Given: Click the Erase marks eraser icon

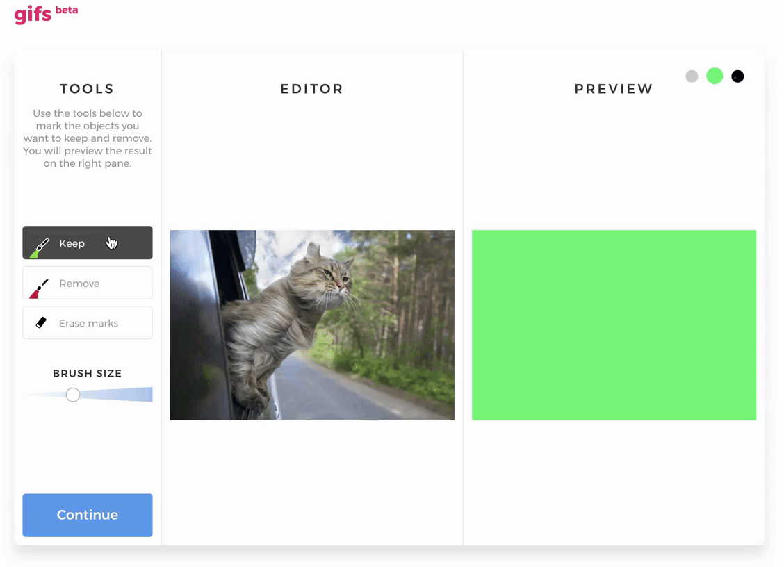Looking at the screenshot, I should tap(41, 323).
